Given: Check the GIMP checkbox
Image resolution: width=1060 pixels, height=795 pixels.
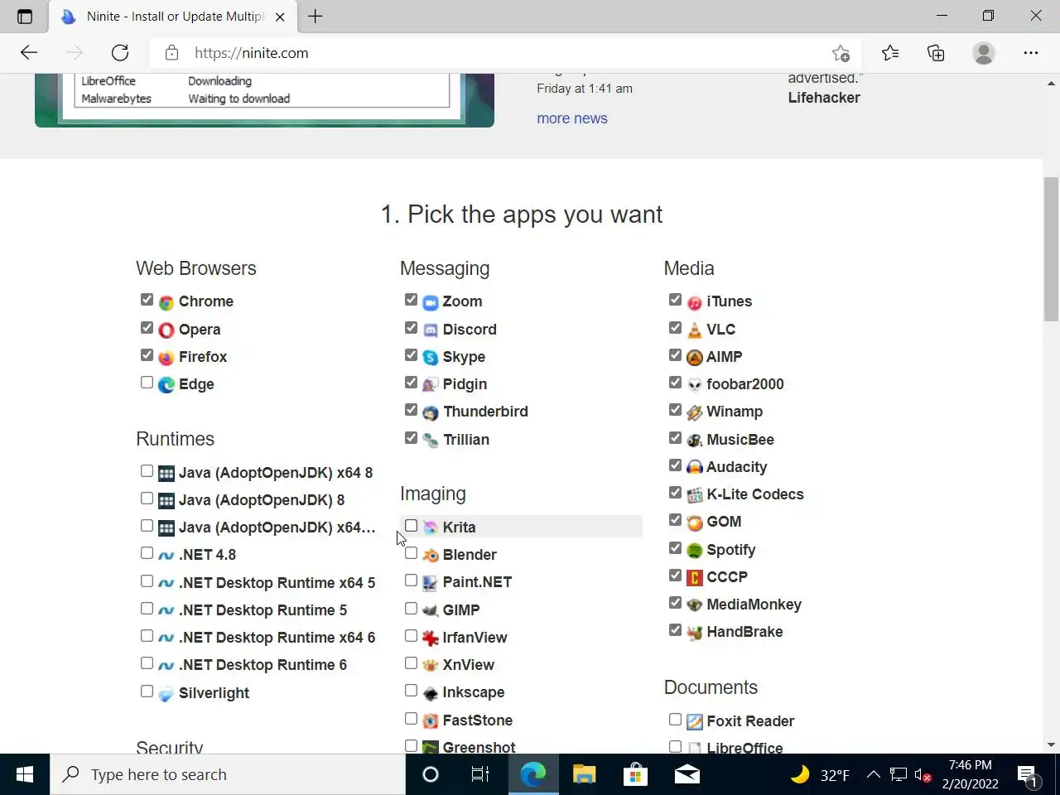Looking at the screenshot, I should [411, 609].
